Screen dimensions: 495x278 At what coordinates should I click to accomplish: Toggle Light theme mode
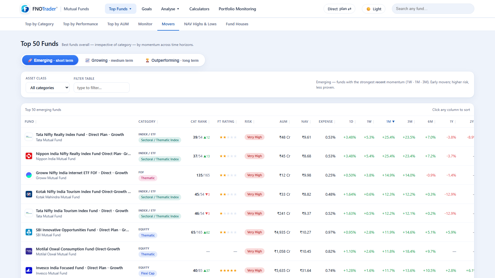coord(374,9)
